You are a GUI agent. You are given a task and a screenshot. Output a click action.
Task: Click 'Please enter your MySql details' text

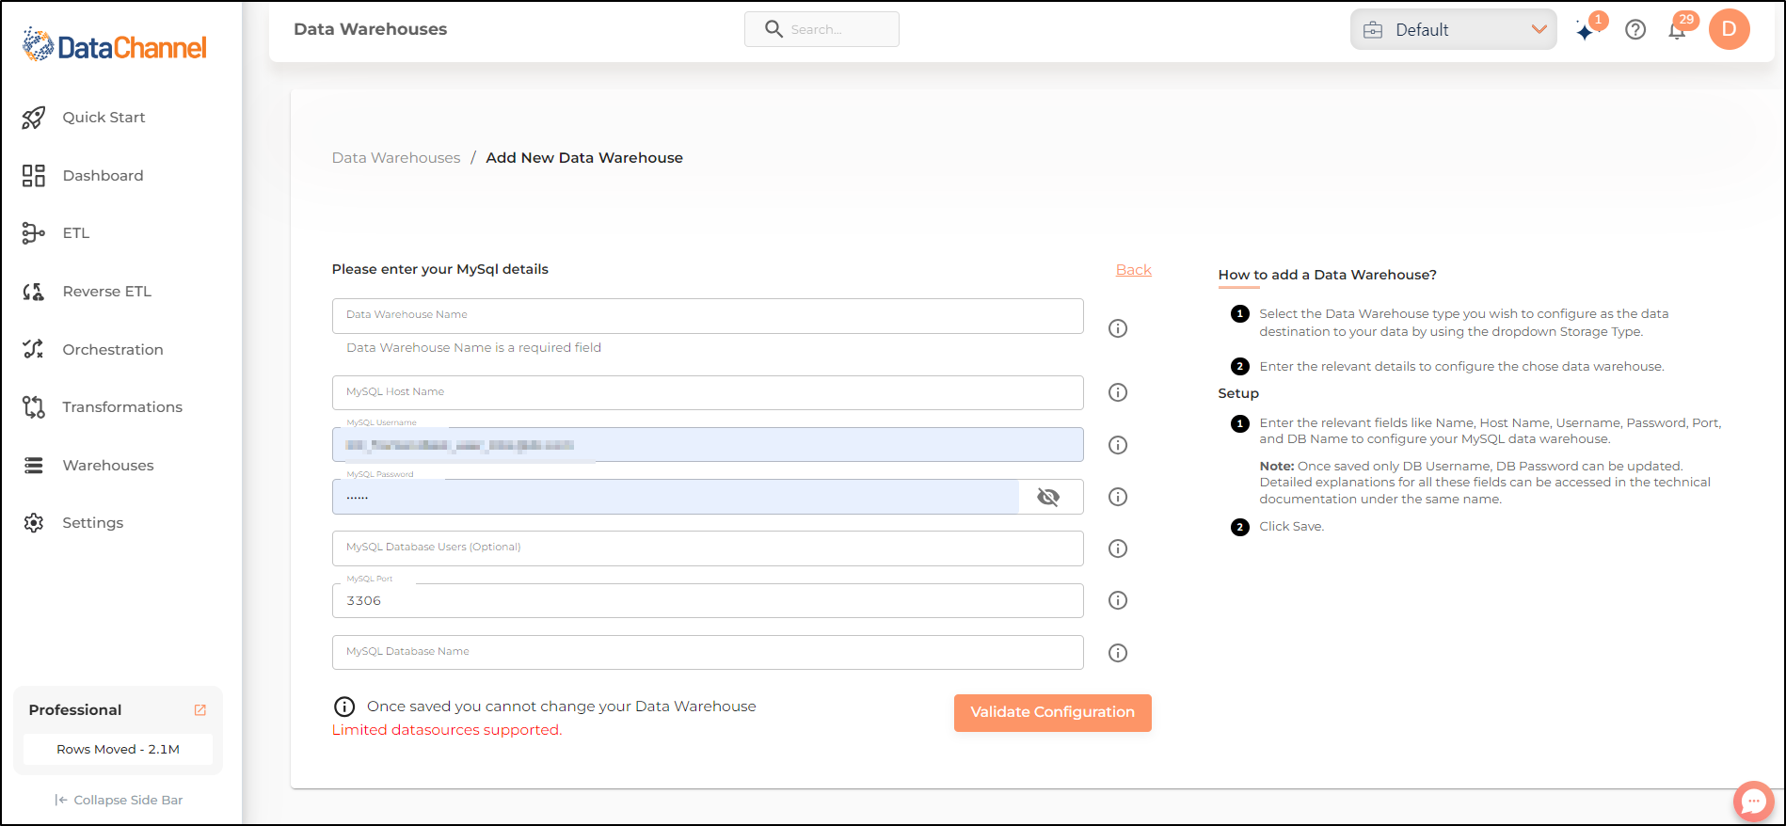click(440, 269)
